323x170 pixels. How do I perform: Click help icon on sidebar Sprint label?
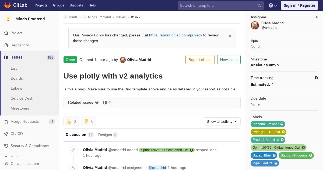click(303, 148)
